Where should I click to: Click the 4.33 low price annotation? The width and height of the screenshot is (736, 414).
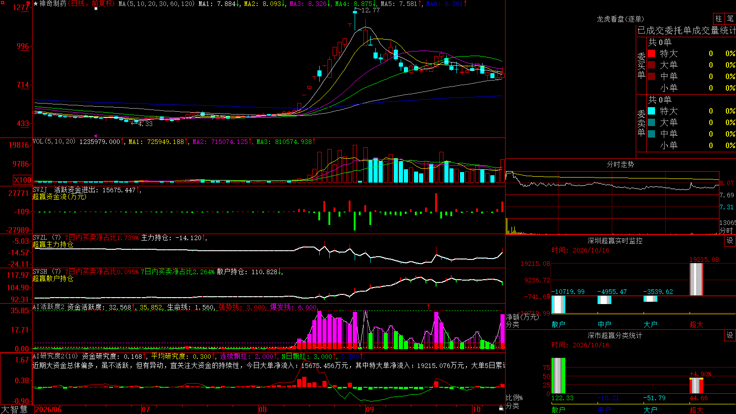pyautogui.click(x=145, y=124)
